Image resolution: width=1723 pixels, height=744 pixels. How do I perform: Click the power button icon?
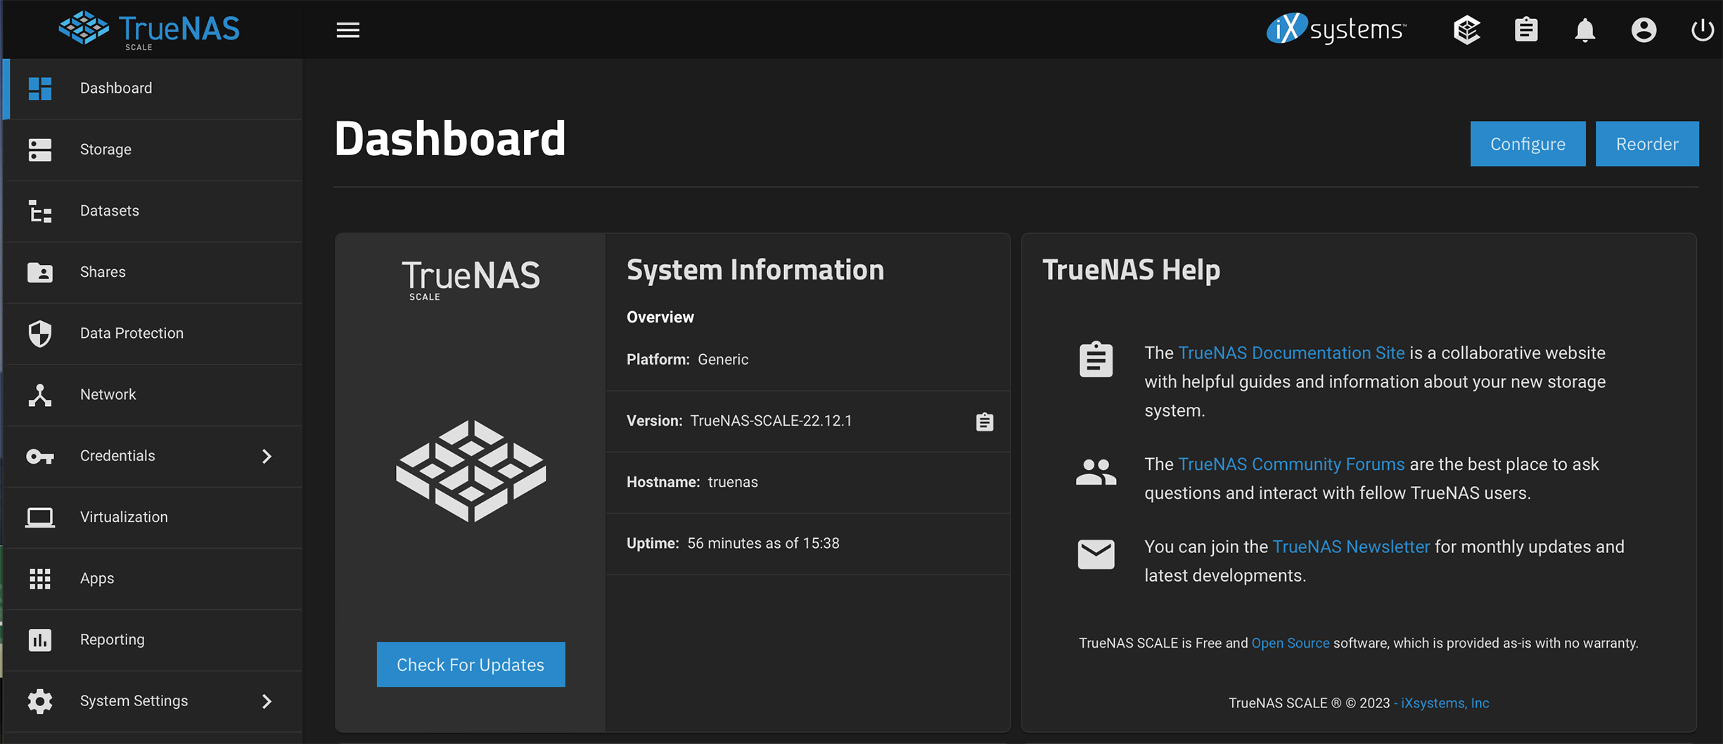pos(1702,30)
